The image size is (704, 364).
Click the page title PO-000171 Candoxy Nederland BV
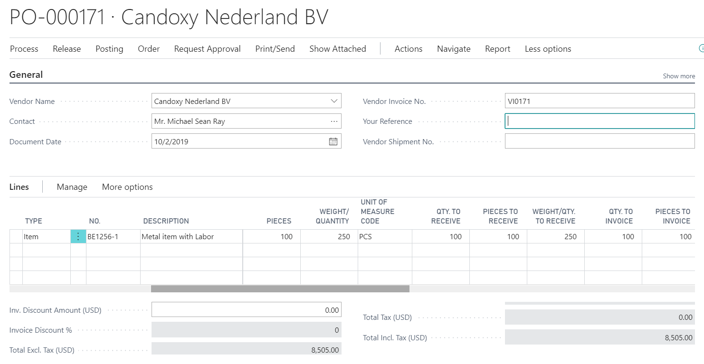(169, 18)
